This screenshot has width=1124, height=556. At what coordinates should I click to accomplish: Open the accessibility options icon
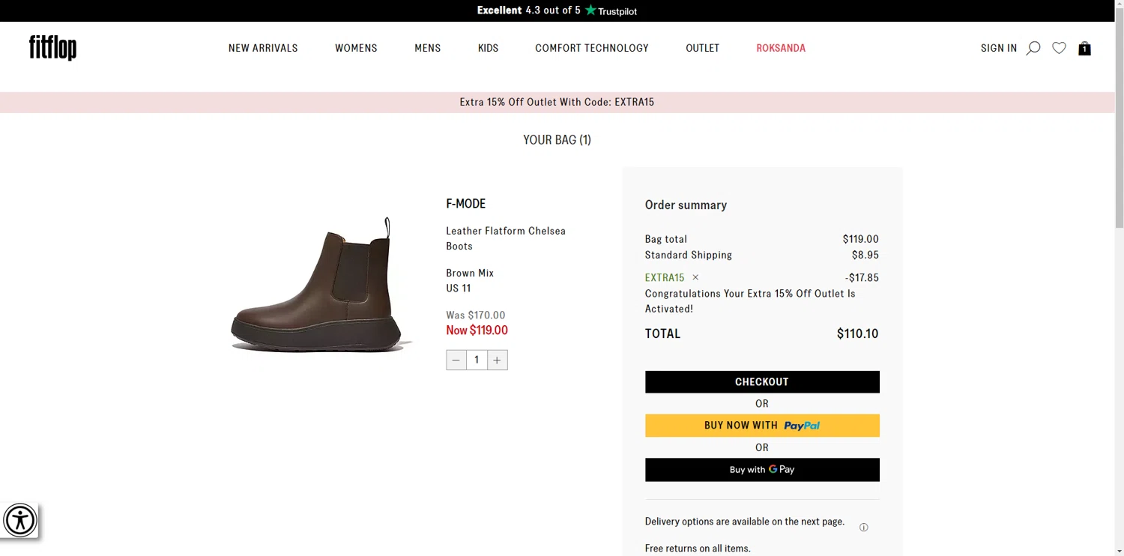(19, 520)
